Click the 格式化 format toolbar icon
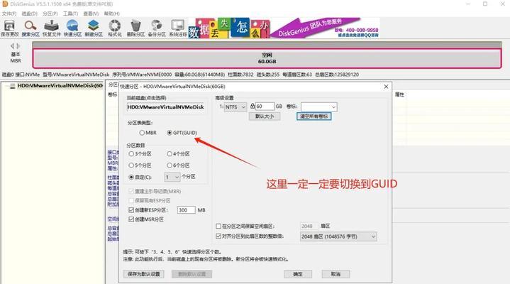Image resolution: width=510 pixels, height=284 pixels. pos(114,28)
